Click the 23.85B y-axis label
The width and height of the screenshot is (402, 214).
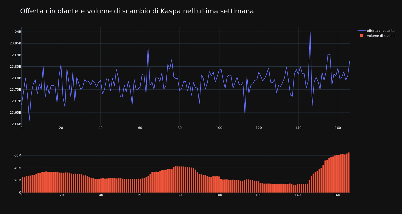(x=16, y=66)
